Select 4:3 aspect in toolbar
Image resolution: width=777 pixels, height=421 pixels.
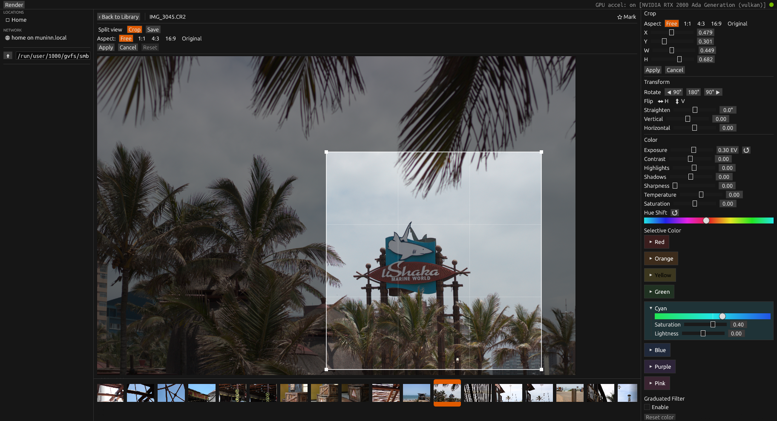(x=155, y=39)
